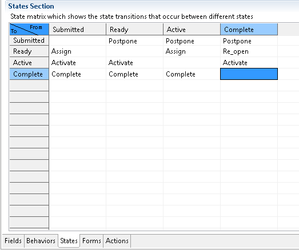Click the Complete row header

click(29, 74)
